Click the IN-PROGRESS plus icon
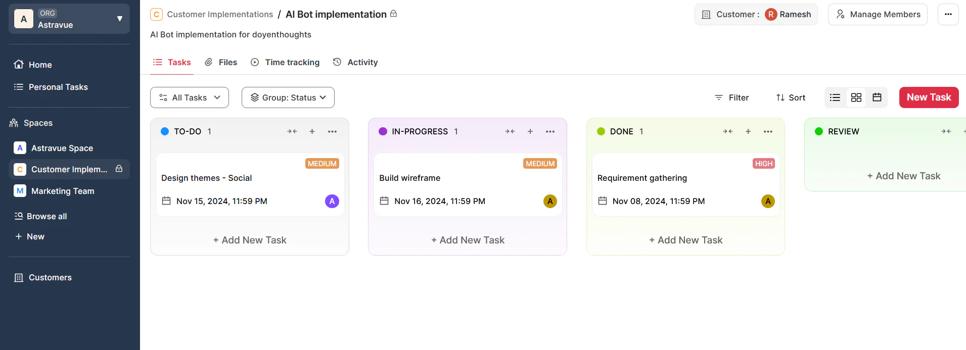Viewport: 966px width, 350px height. tap(530, 131)
